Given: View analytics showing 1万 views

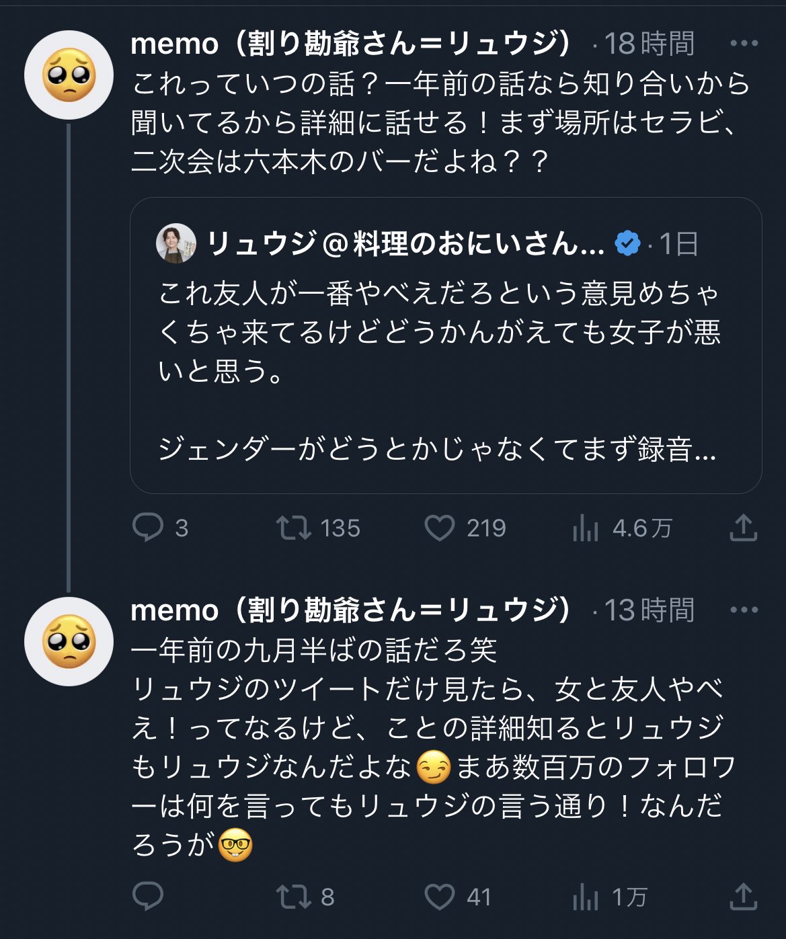Looking at the screenshot, I should pyautogui.click(x=586, y=897).
